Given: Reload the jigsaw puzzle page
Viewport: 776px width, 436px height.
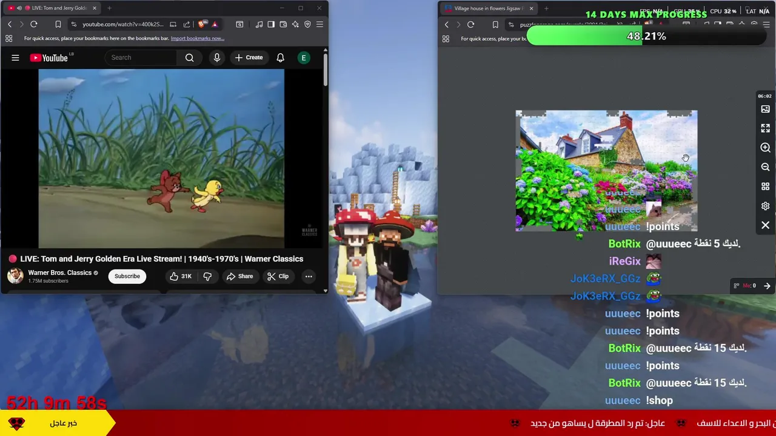Looking at the screenshot, I should (470, 25).
